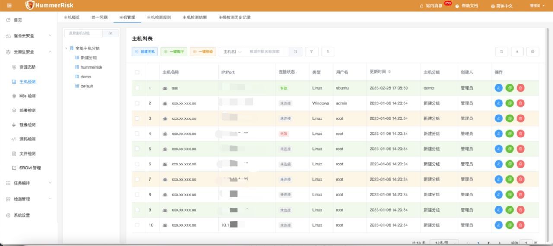553x246 pixels.
Task: Open the 主机名称 search field dropdown
Action: (x=232, y=52)
